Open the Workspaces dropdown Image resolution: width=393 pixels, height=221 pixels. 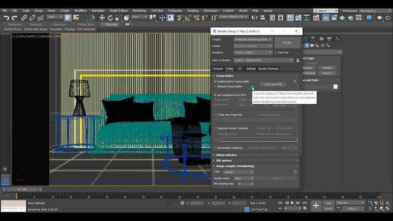pyautogui.click(x=375, y=11)
